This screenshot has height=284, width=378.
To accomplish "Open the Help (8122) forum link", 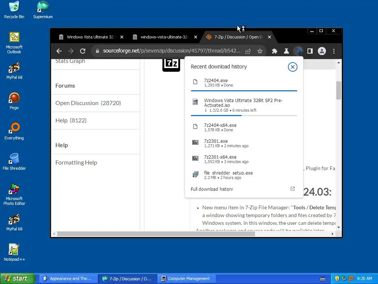I will [71, 121].
